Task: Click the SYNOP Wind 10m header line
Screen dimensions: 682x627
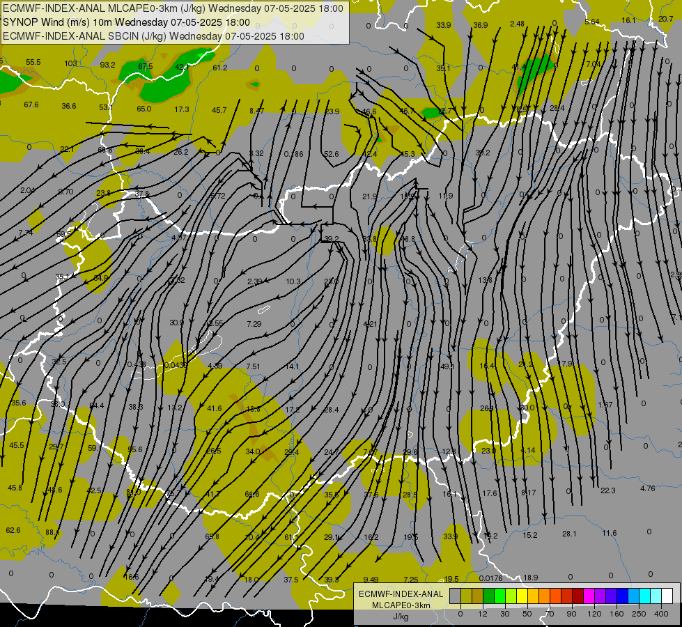Action: (126, 22)
